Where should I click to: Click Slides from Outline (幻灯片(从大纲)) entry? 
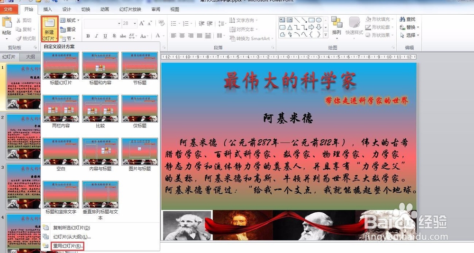click(72, 237)
